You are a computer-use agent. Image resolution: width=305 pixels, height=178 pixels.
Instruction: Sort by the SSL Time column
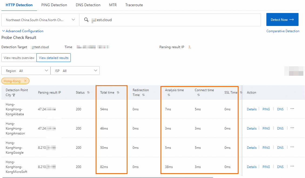241,93
